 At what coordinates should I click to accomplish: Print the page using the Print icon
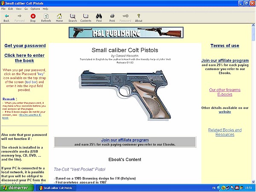click(x=112, y=16)
